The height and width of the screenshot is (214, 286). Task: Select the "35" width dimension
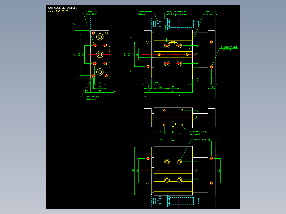point(100,91)
